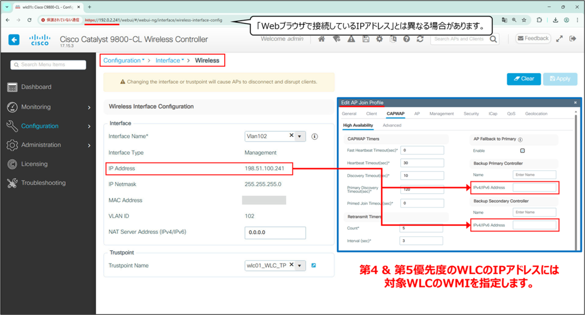
Task: Clear the wlc01_WLC_TP selection with the X
Action: pyautogui.click(x=292, y=265)
